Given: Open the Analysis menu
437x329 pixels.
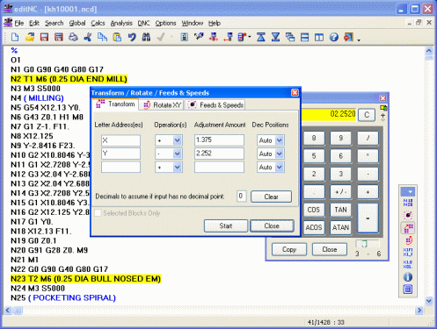Looking at the screenshot, I should click(x=121, y=23).
